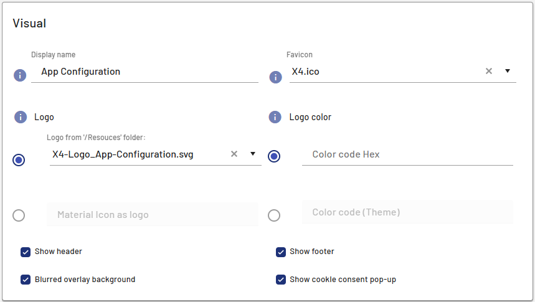
Task: Click info icon beside Favicon field
Action: tap(275, 77)
